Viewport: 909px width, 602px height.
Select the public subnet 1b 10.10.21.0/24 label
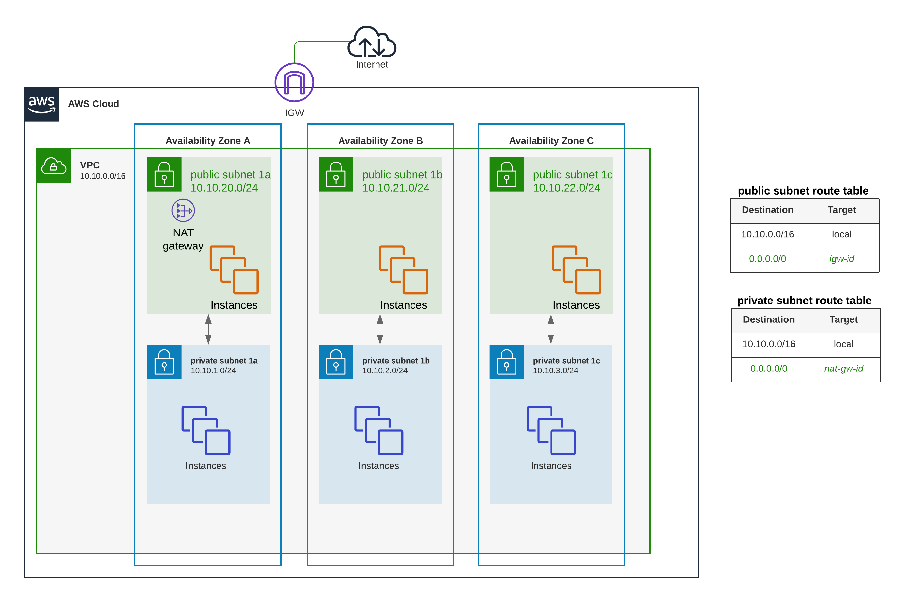[402, 181]
